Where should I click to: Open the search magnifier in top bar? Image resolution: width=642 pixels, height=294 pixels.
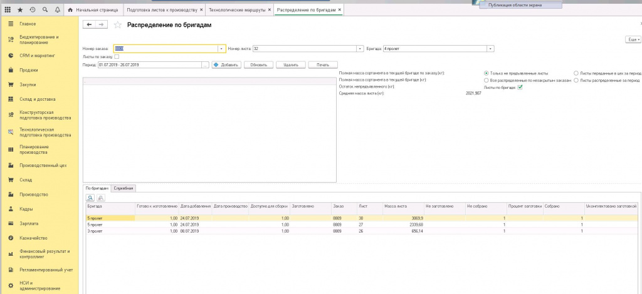(45, 9)
